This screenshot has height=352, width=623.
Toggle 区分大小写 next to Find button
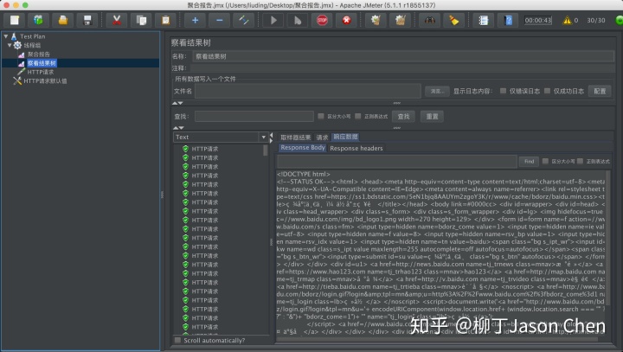coord(545,161)
